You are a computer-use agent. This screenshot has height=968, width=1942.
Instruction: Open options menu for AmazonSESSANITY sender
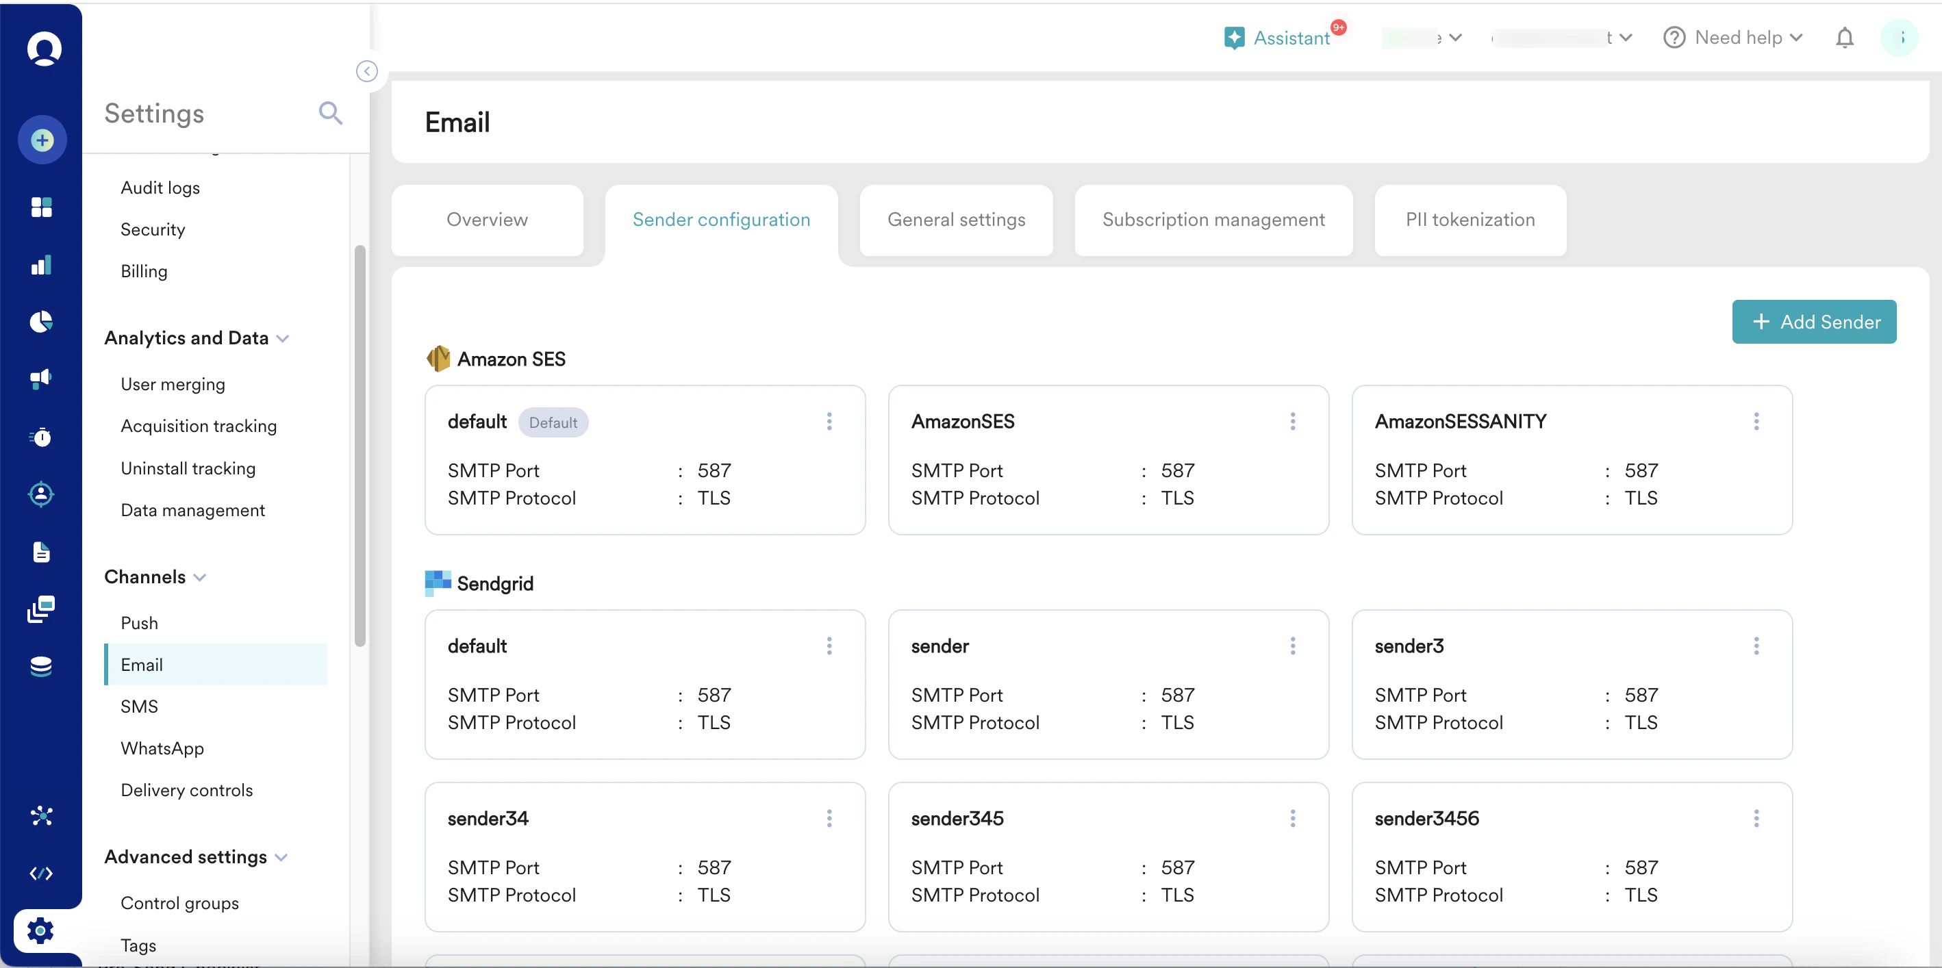tap(1756, 422)
